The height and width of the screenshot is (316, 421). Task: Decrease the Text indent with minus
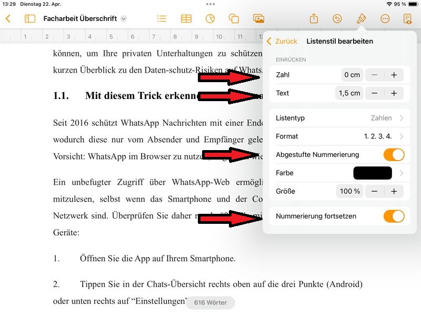click(375, 93)
